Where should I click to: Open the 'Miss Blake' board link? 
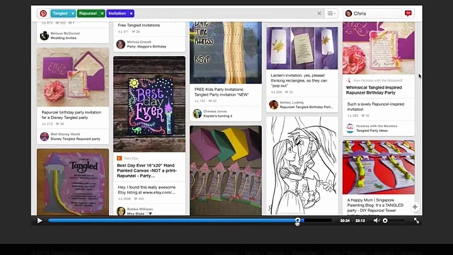(x=139, y=214)
